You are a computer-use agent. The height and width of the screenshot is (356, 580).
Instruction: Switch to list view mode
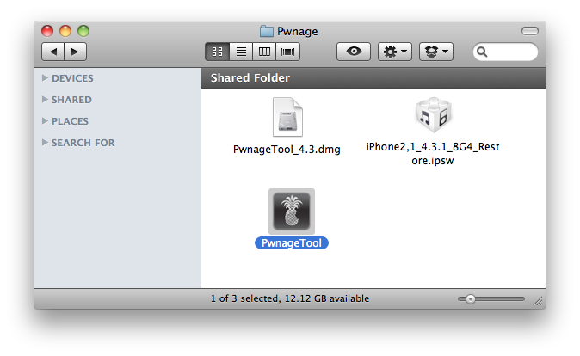(241, 52)
